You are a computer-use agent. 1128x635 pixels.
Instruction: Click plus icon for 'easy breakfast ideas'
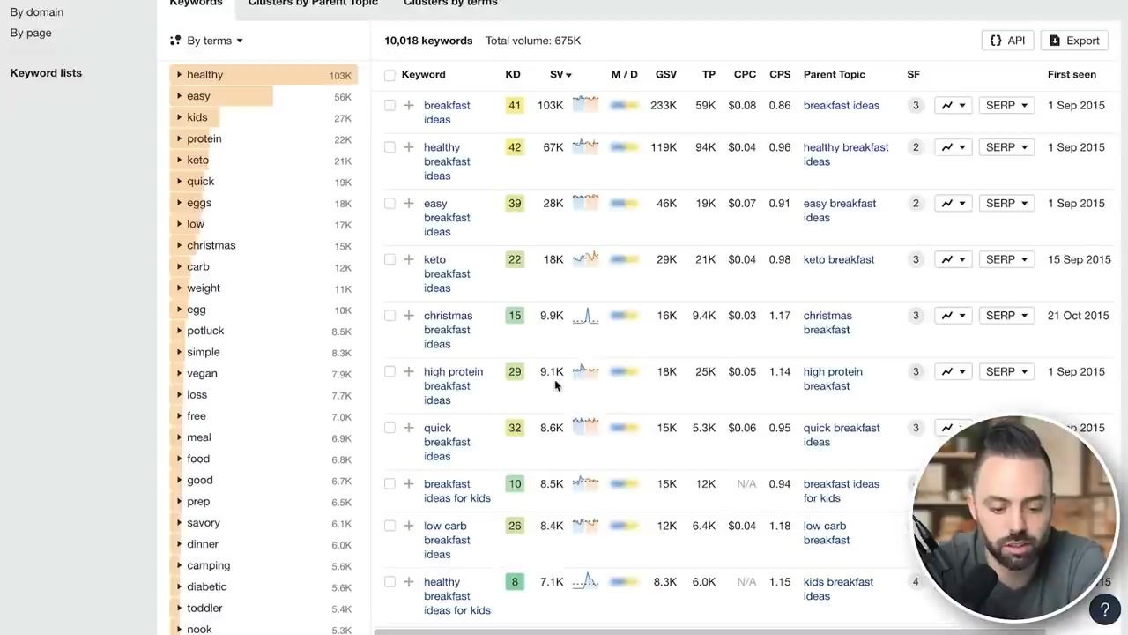pyautogui.click(x=409, y=203)
